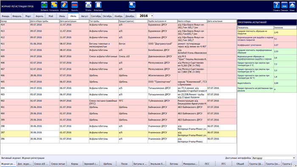The image size is (297, 167).
Task: Click the Копировать folders icon
Action: click(x=54, y=5)
